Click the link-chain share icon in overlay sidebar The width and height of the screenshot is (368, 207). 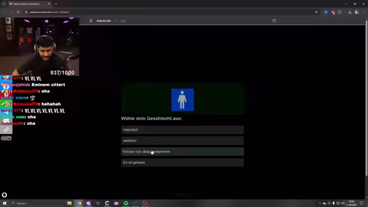(x=6, y=129)
